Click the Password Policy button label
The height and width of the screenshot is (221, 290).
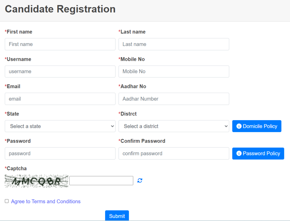[x=261, y=153]
